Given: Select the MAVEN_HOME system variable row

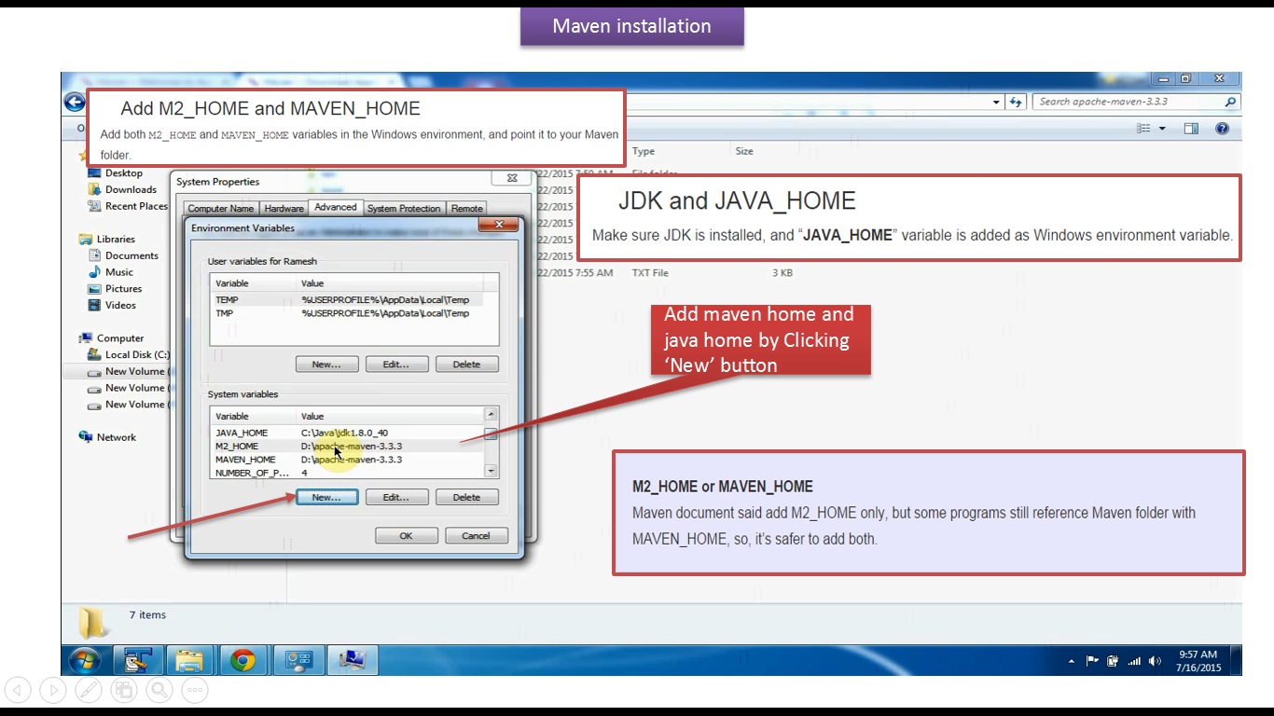Looking at the screenshot, I should 347,460.
